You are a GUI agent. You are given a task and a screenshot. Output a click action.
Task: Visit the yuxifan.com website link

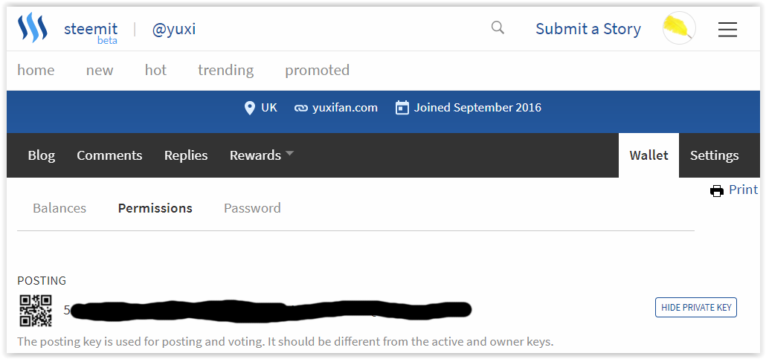click(344, 108)
